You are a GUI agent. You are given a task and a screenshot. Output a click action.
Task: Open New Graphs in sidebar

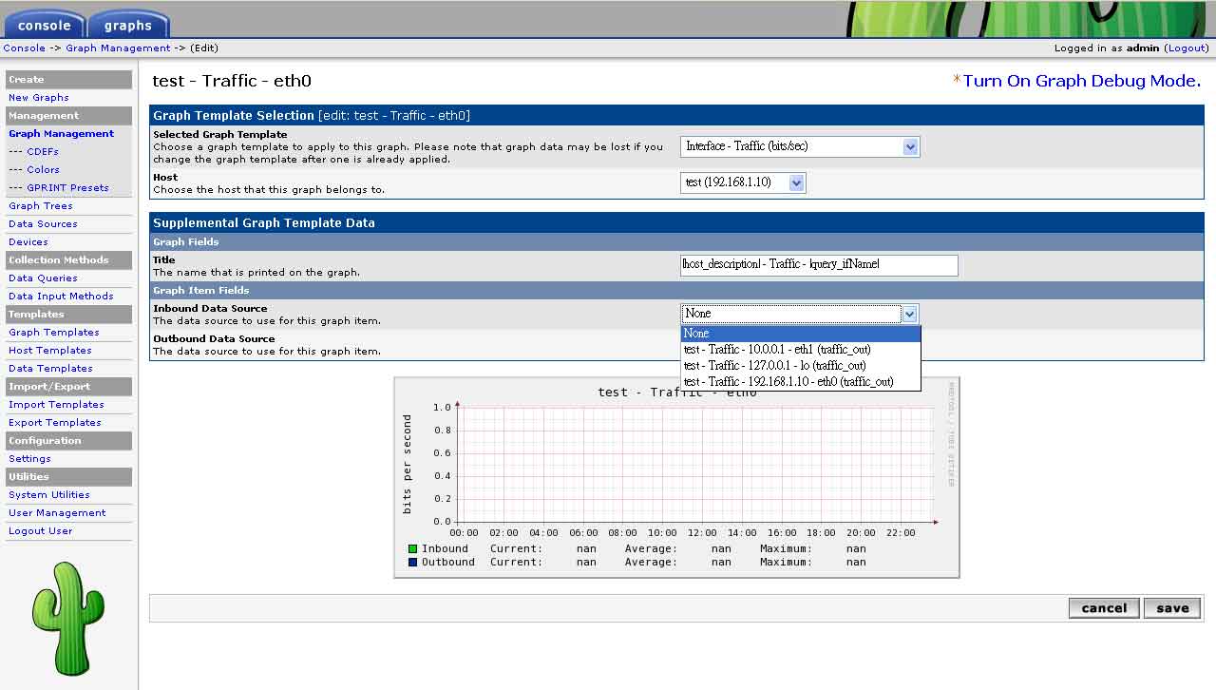39,98
